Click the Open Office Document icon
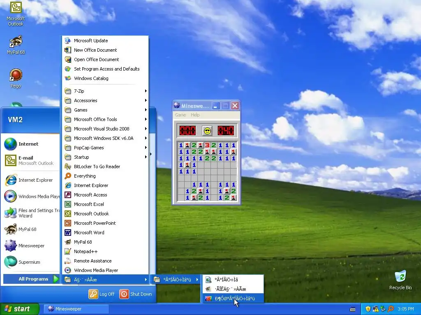This screenshot has width=421, height=315. coord(68,59)
